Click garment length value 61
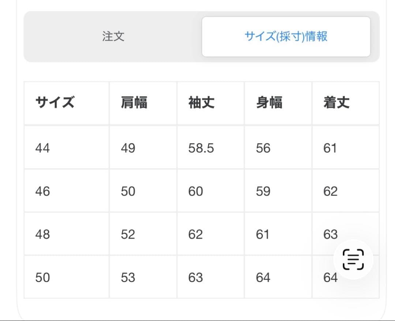This screenshot has height=321, width=395. [x=330, y=148]
